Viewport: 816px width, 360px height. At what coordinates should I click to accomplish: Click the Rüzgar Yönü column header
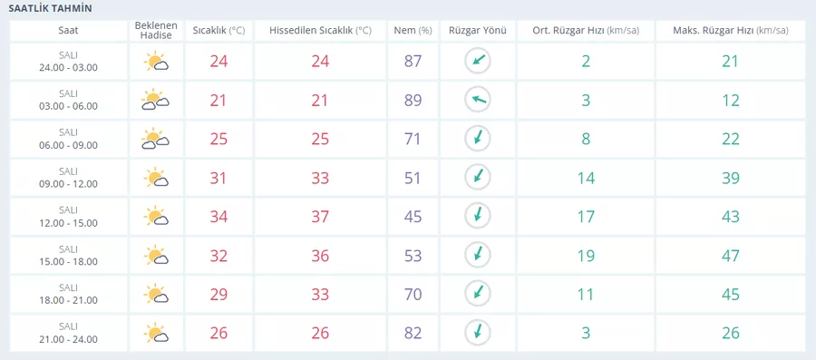pos(478,30)
